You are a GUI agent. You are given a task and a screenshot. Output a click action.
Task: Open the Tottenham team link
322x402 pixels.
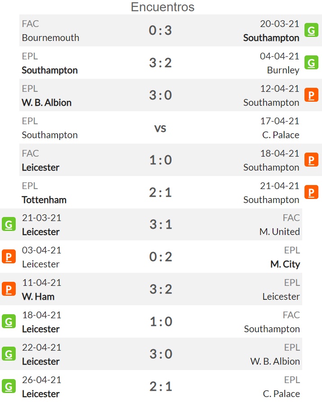click(44, 200)
